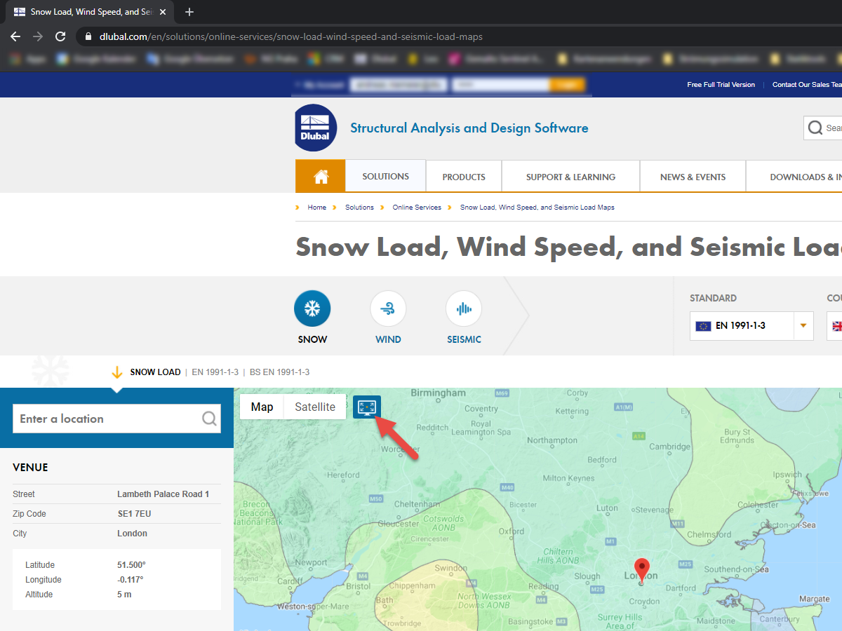Close the Snow Load browser tab
This screenshot has height=631, width=842.
click(163, 12)
